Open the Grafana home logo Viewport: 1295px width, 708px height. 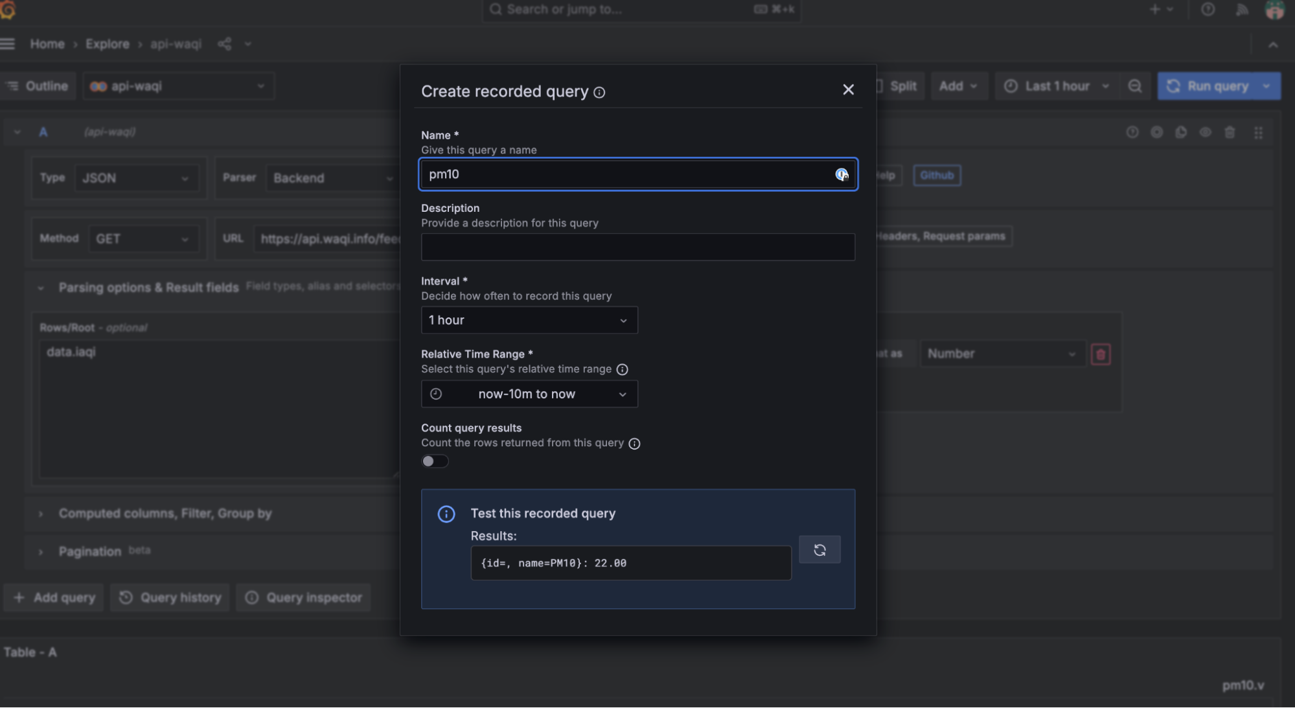click(9, 10)
